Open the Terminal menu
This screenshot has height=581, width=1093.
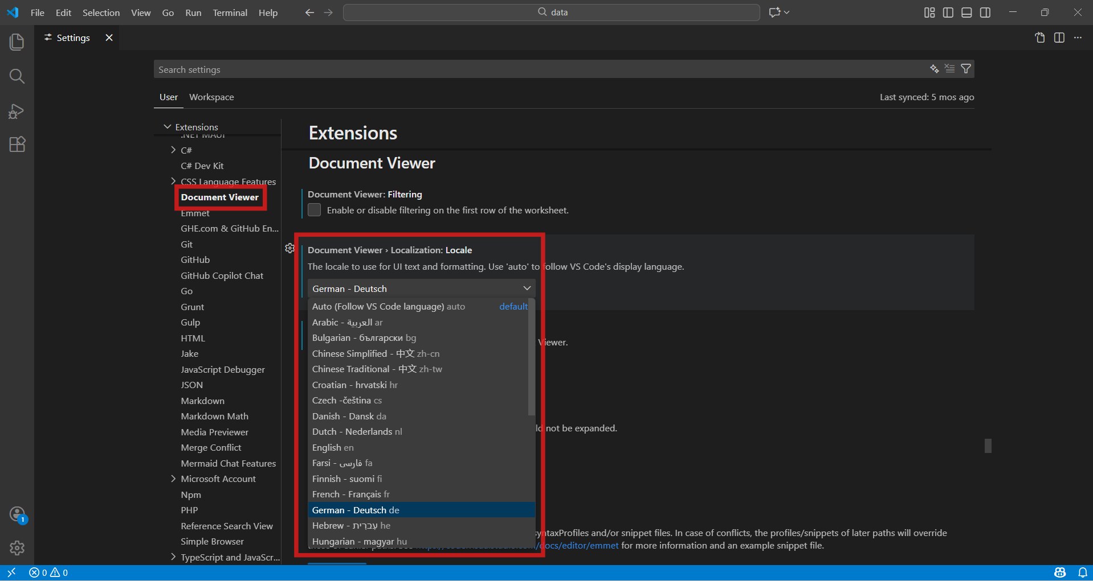coord(230,12)
